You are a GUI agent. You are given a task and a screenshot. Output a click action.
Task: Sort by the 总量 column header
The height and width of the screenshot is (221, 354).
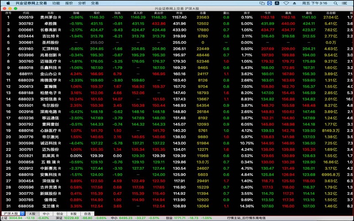tap(203, 13)
